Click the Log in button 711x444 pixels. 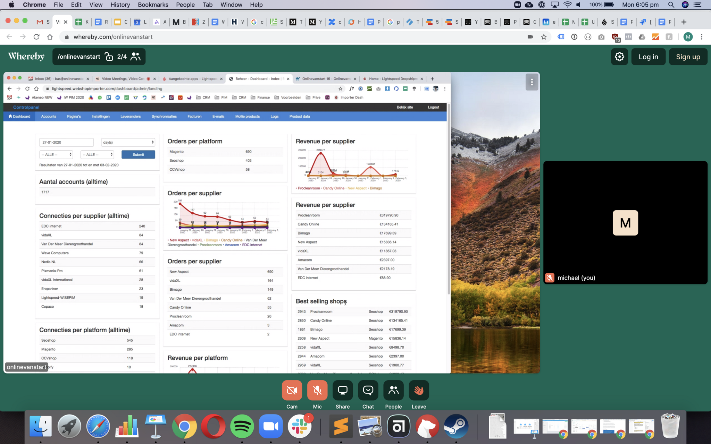[x=648, y=57]
